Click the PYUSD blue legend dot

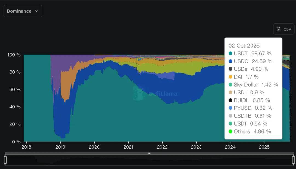230,108
